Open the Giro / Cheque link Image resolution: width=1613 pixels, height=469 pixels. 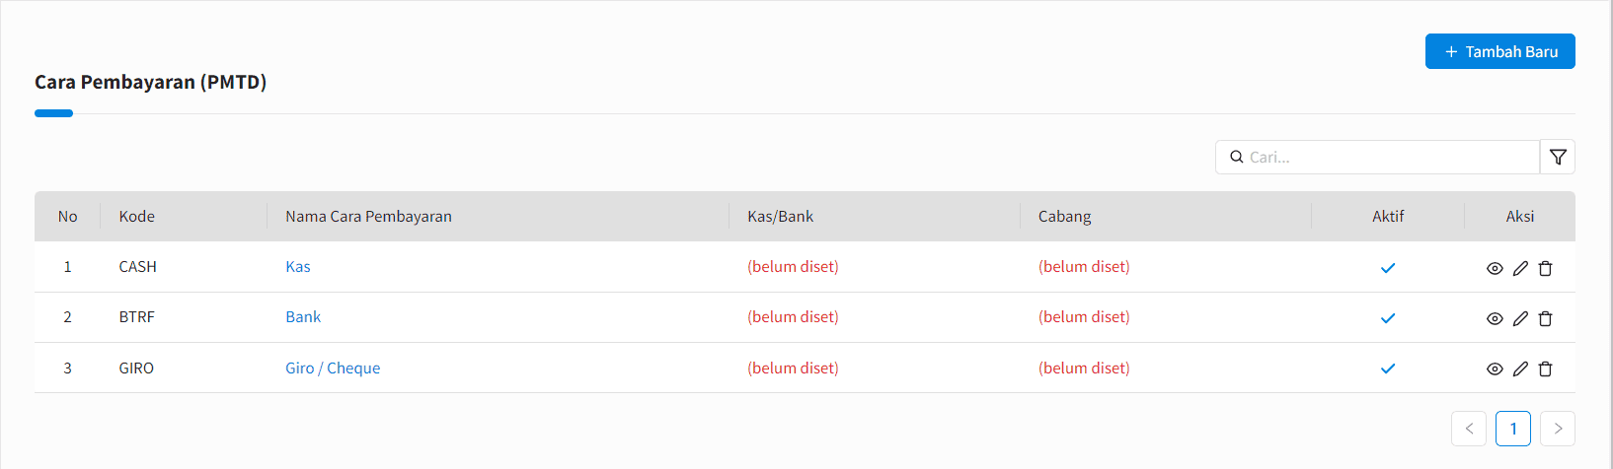point(333,368)
